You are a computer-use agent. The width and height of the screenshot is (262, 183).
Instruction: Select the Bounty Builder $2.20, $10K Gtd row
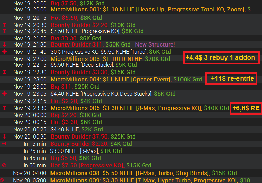(x=131, y=25)
